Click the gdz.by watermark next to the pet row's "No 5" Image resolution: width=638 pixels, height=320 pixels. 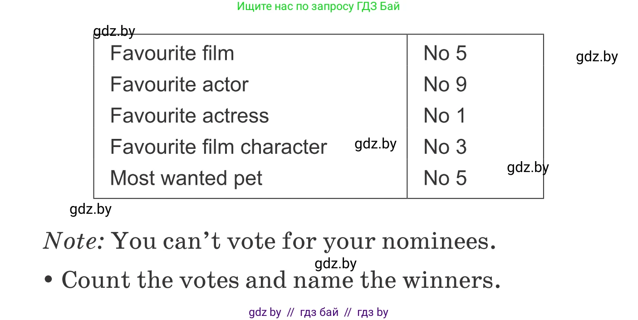click(x=528, y=167)
